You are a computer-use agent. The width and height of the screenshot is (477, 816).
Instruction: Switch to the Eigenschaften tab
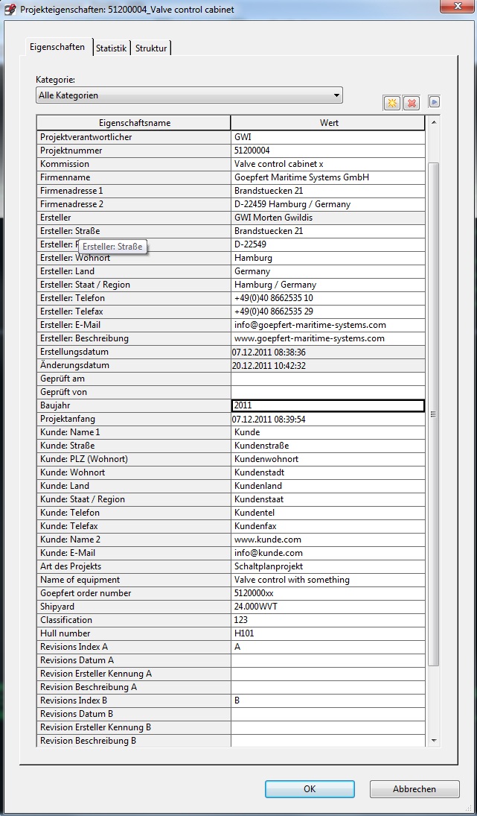pos(57,47)
